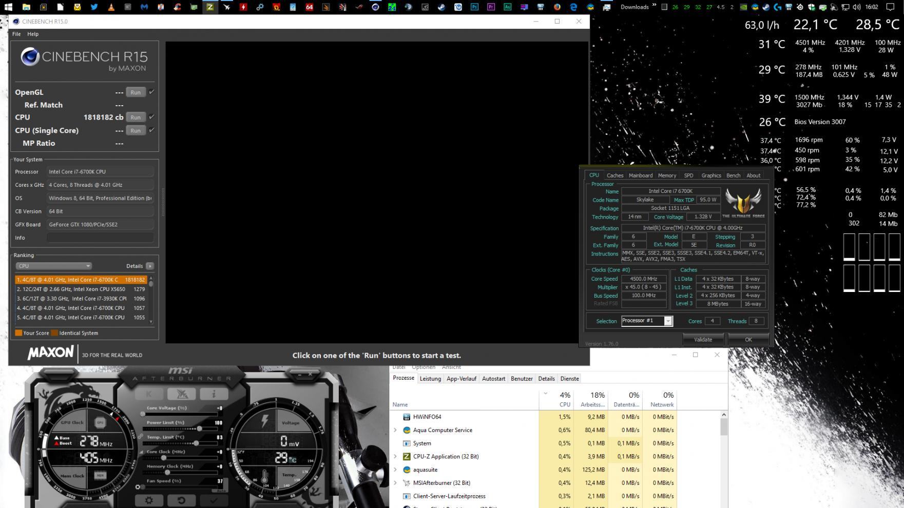Screen dimensions: 904x508
Task: Reset Afterburner settings to defaults
Action: click(181, 500)
